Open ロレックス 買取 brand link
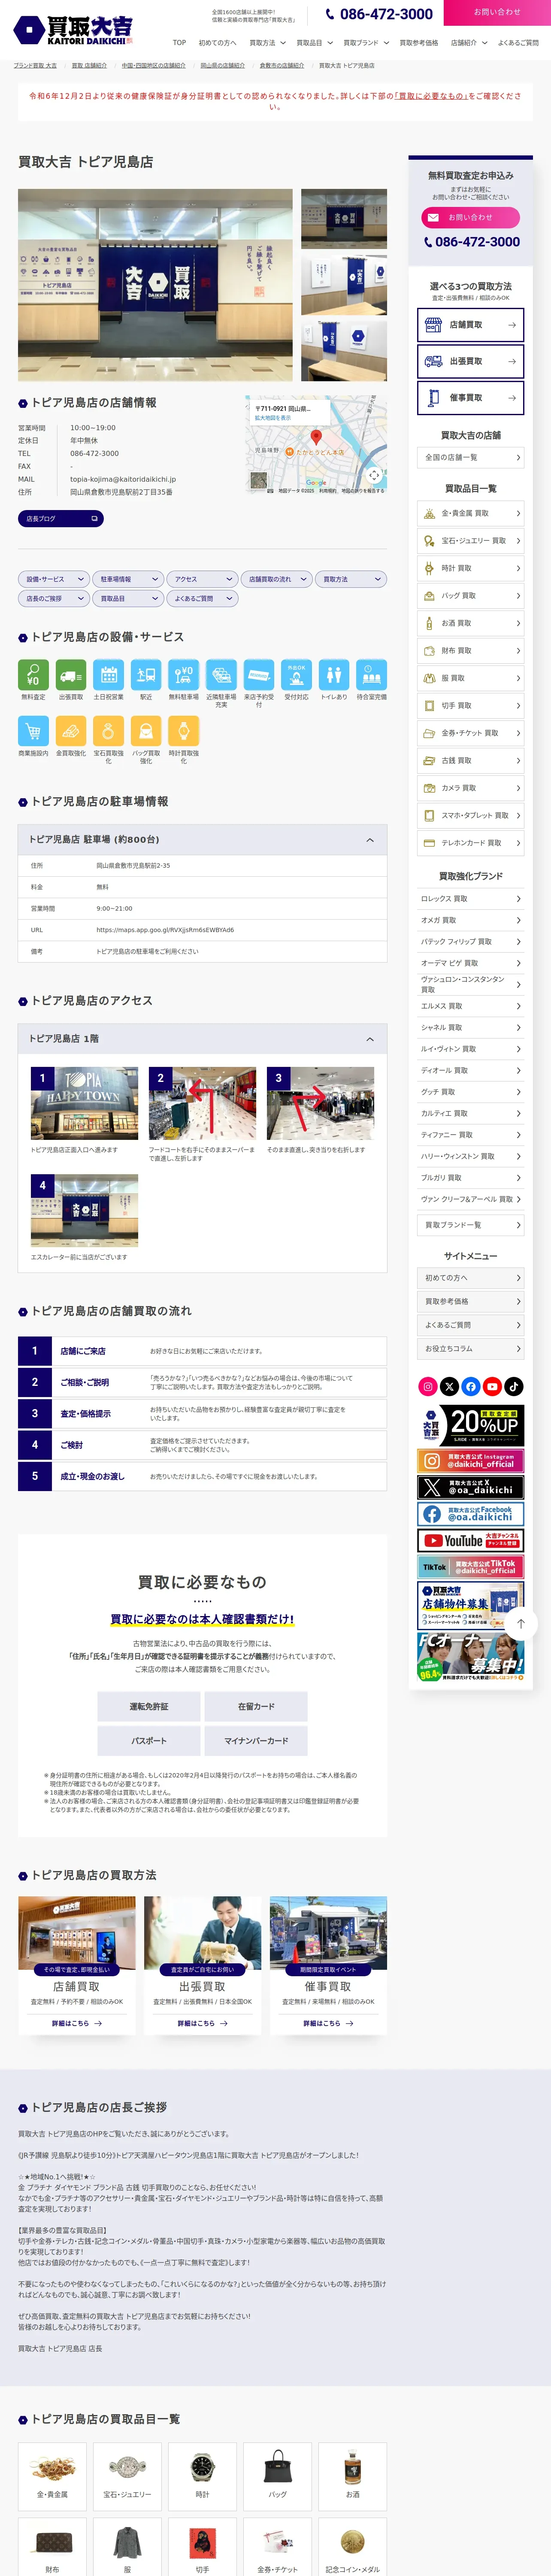The width and height of the screenshot is (551, 2576). (x=470, y=899)
